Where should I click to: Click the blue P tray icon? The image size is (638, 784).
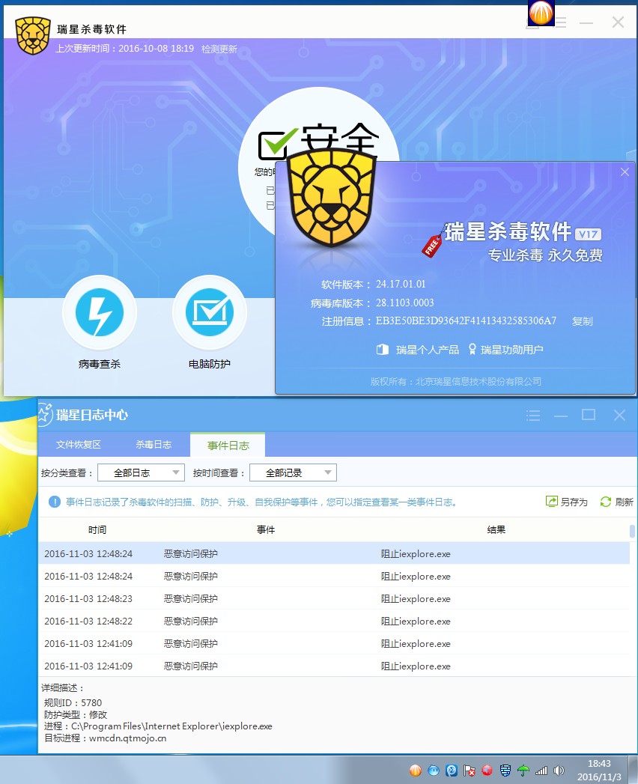click(x=452, y=771)
